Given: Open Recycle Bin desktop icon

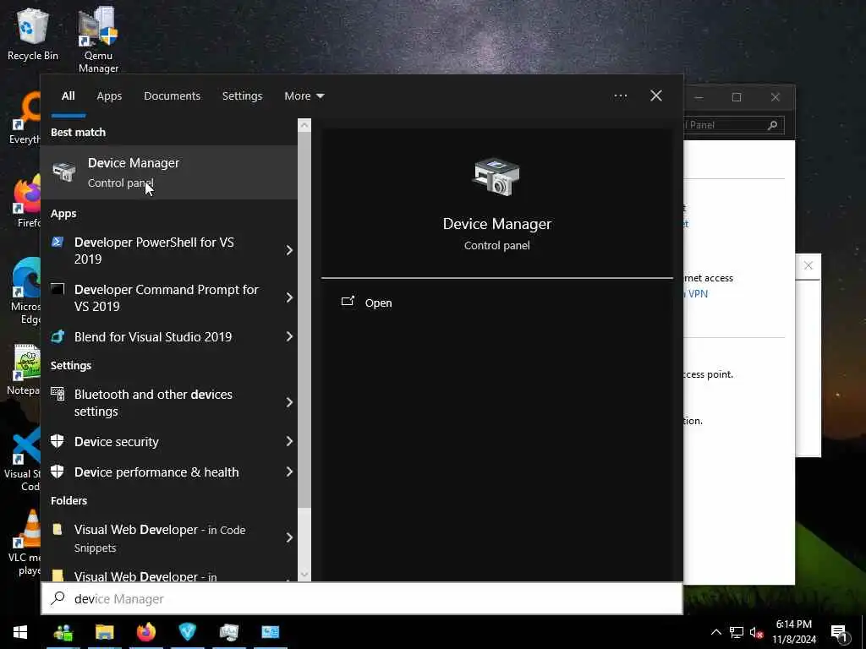Looking at the screenshot, I should pyautogui.click(x=33, y=33).
